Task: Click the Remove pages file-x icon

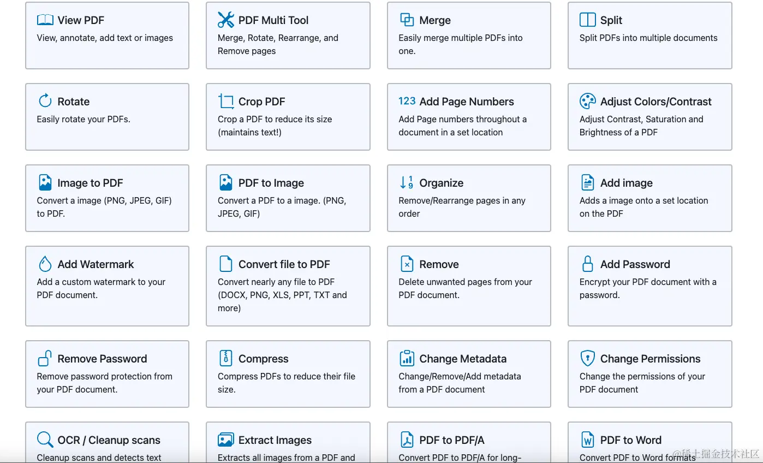Action: (x=407, y=264)
